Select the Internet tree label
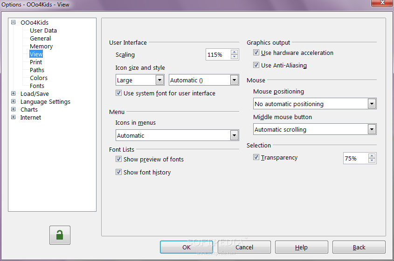This screenshot has width=394, height=261. (x=31, y=118)
